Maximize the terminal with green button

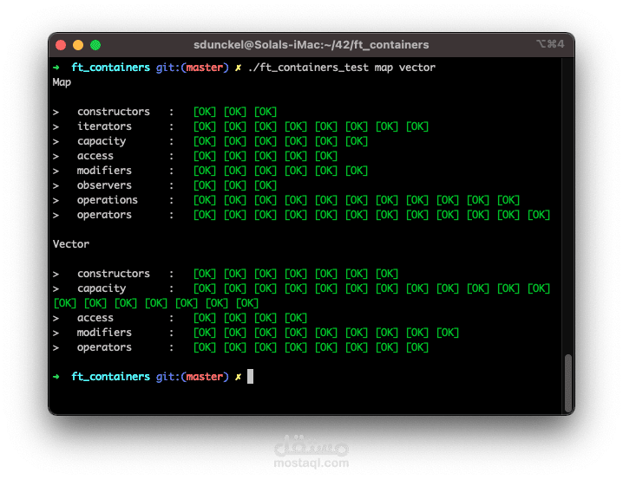[95, 45]
